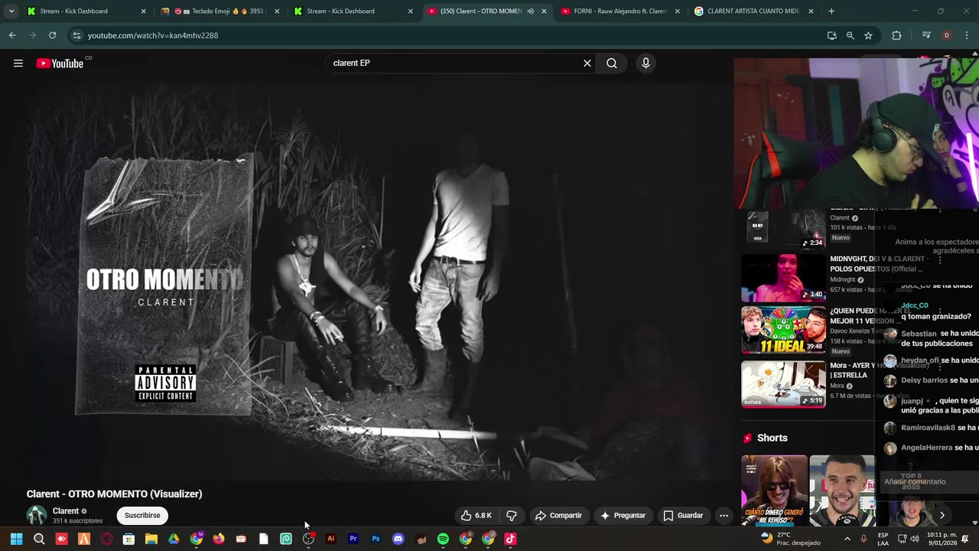Launch File Explorer from the taskbar
The width and height of the screenshot is (979, 551).
point(151,539)
